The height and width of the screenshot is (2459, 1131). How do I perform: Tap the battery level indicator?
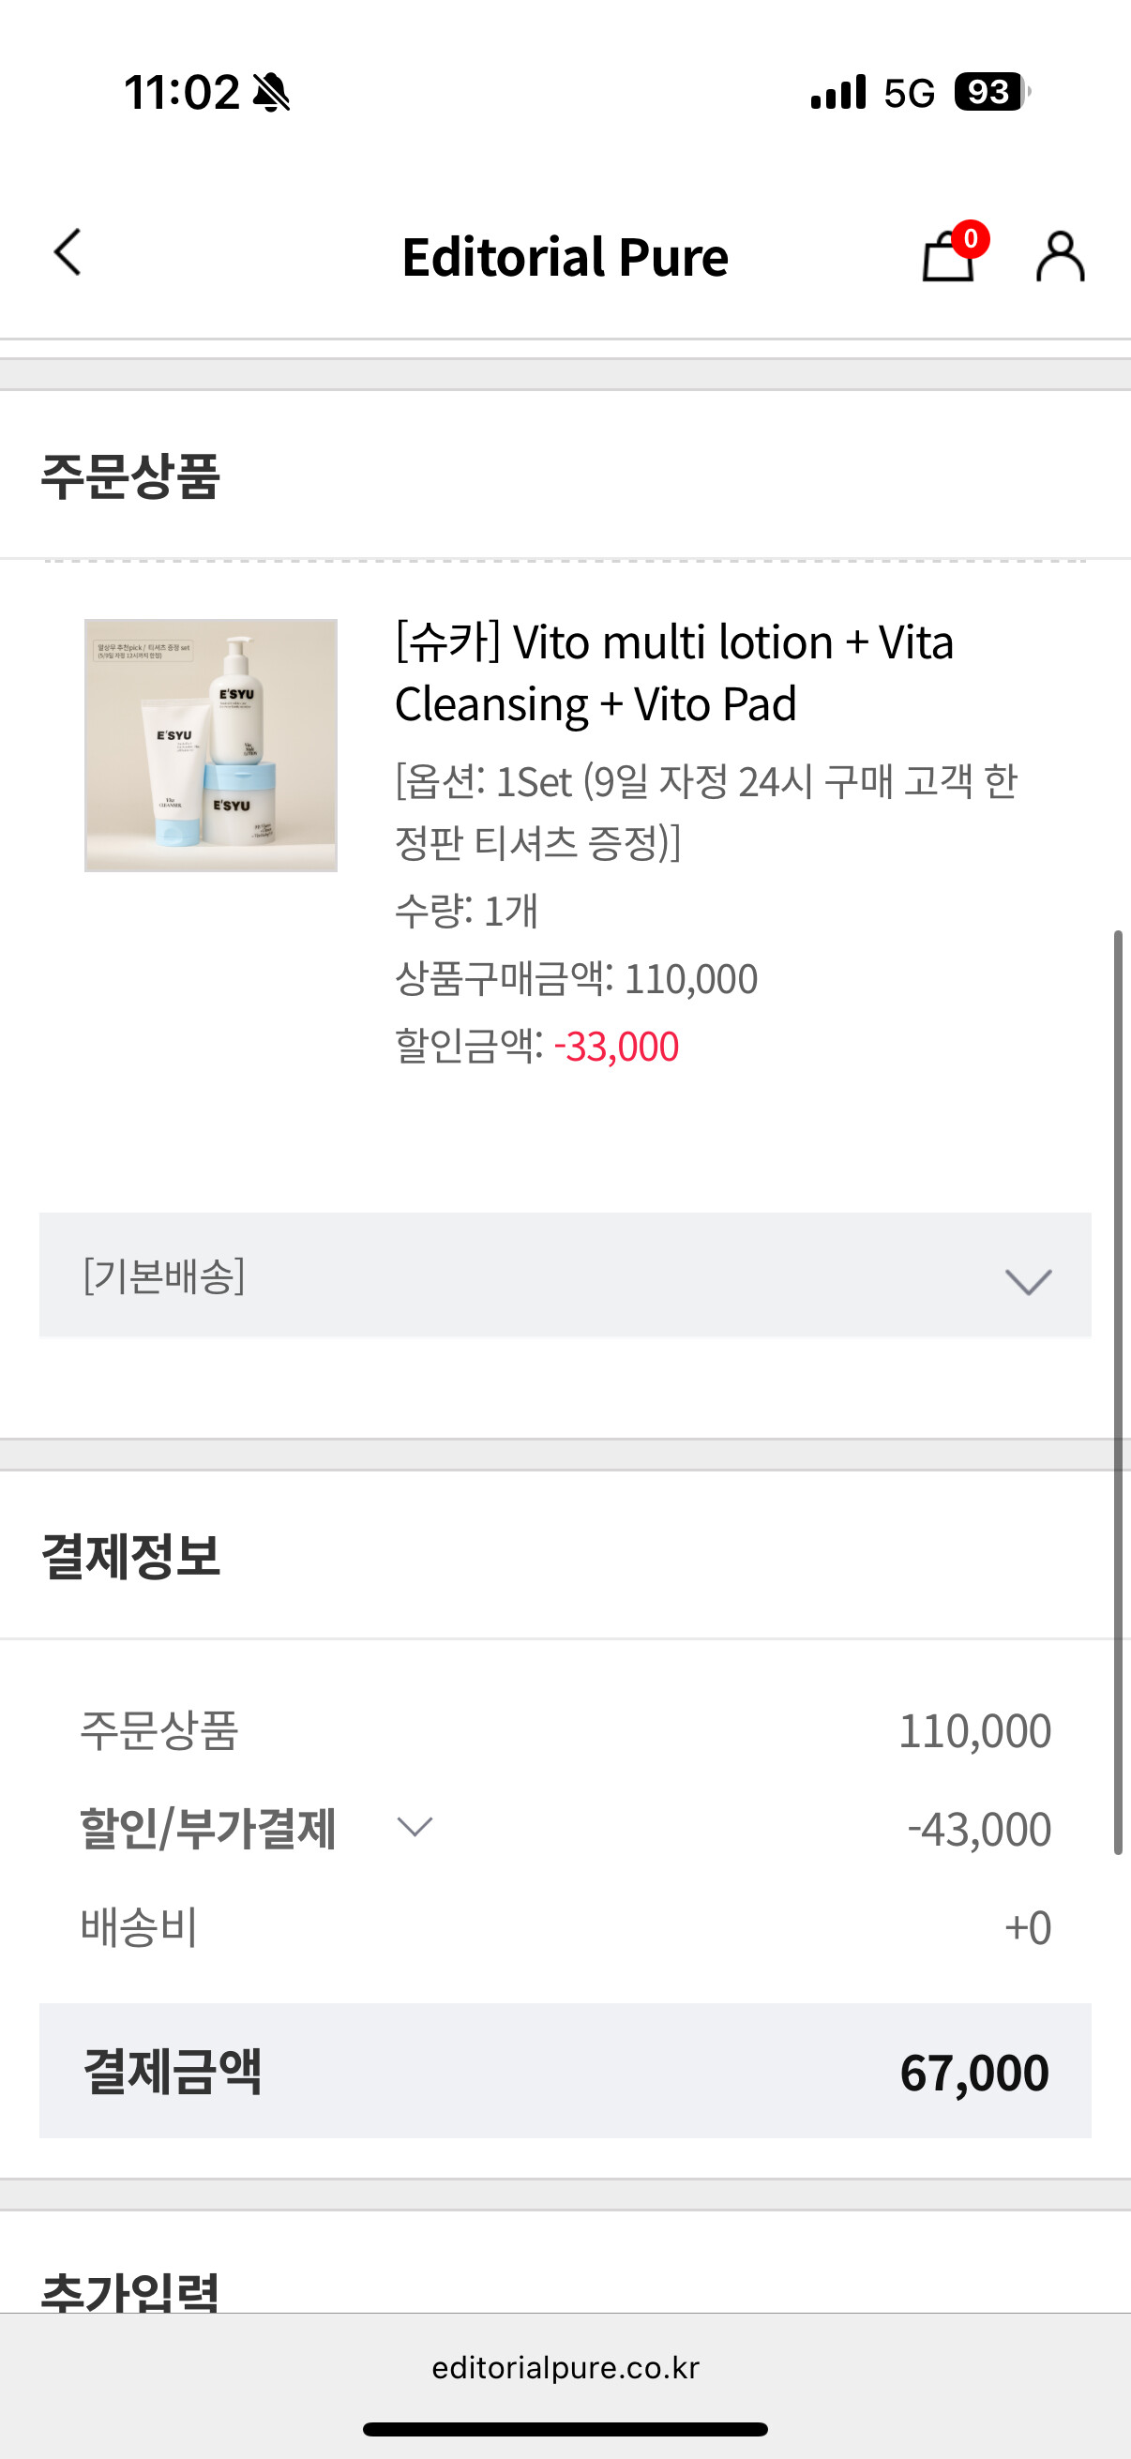tap(990, 93)
